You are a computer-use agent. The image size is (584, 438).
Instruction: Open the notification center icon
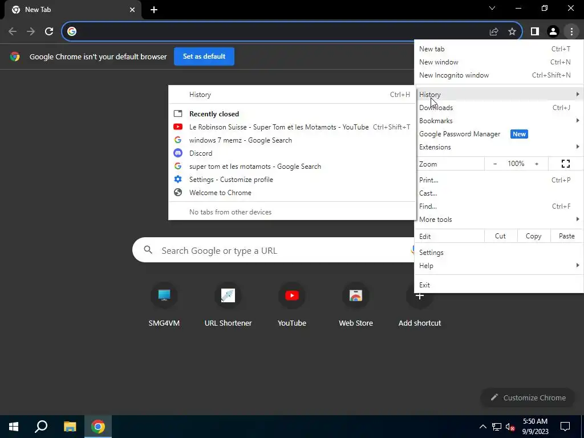[565, 427]
